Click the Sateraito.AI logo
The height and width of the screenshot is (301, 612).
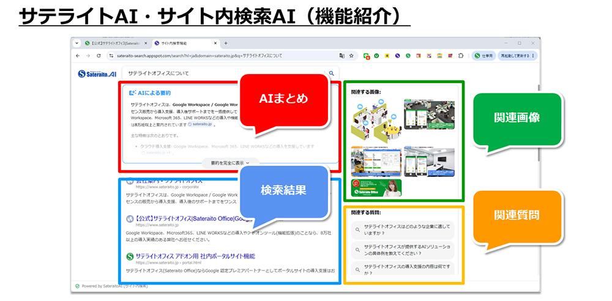pos(97,73)
